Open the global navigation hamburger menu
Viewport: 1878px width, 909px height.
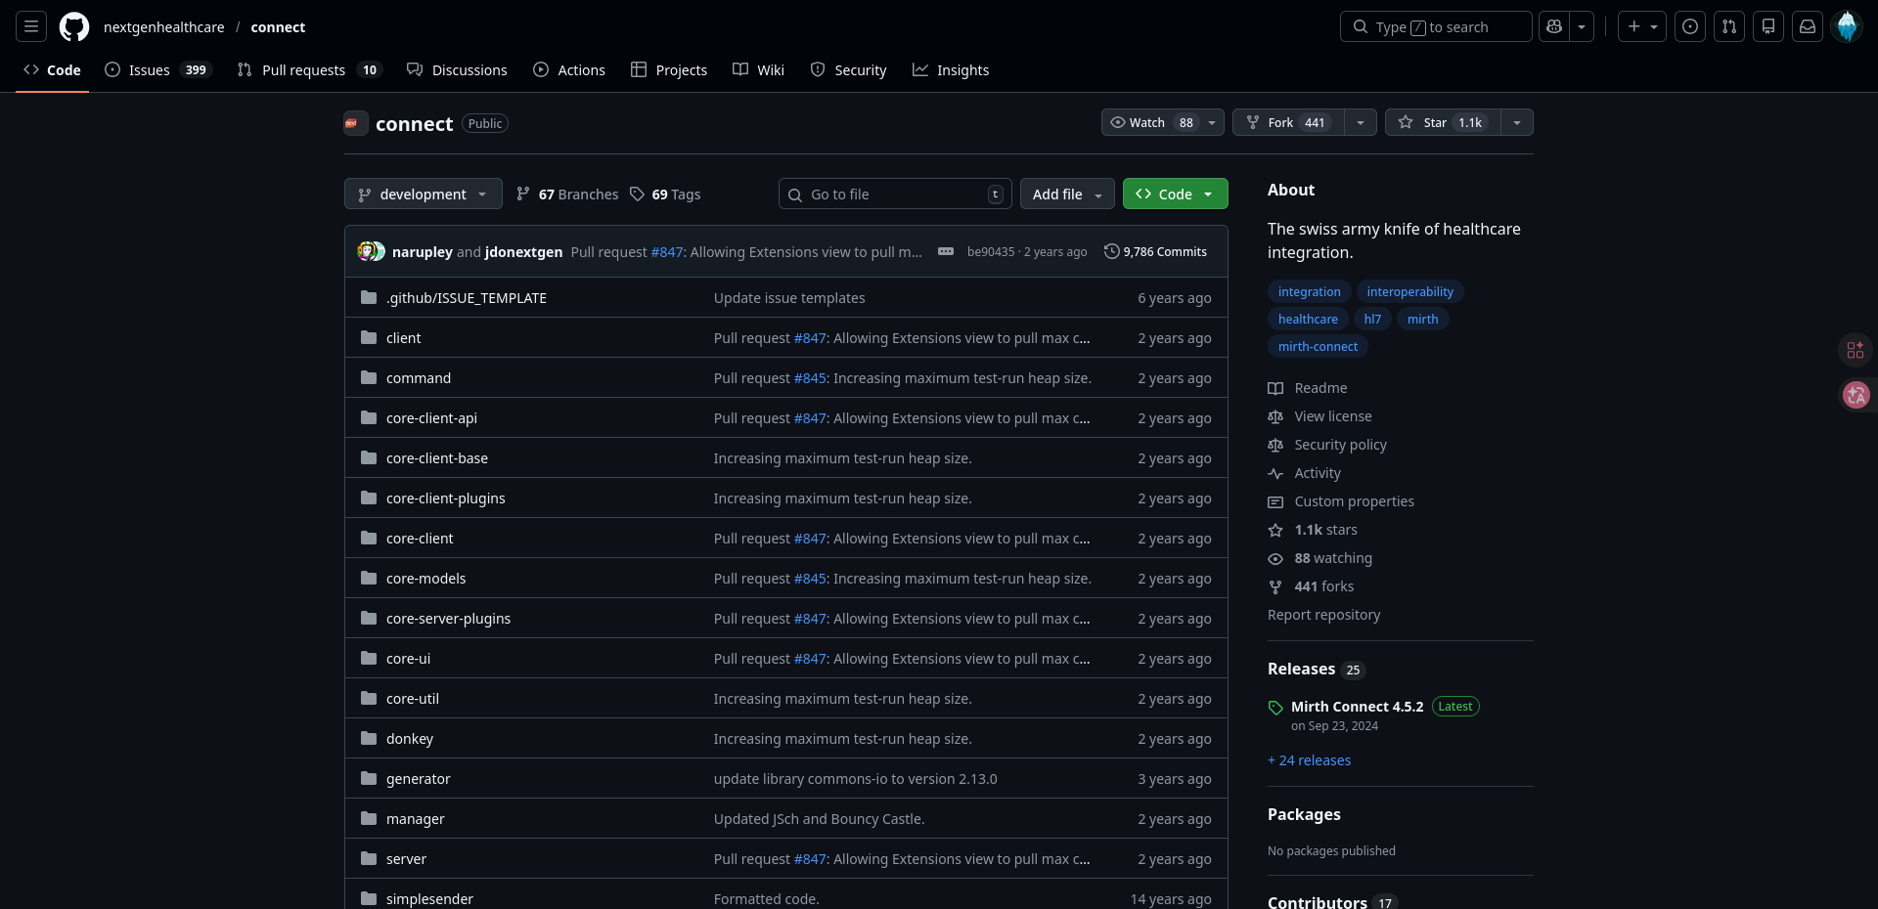(x=31, y=26)
